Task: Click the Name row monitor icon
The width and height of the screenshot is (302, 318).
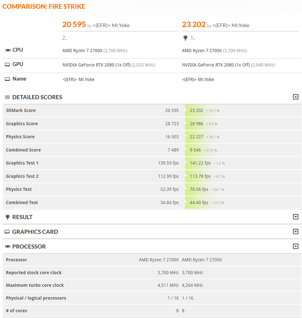Action: 7,79
